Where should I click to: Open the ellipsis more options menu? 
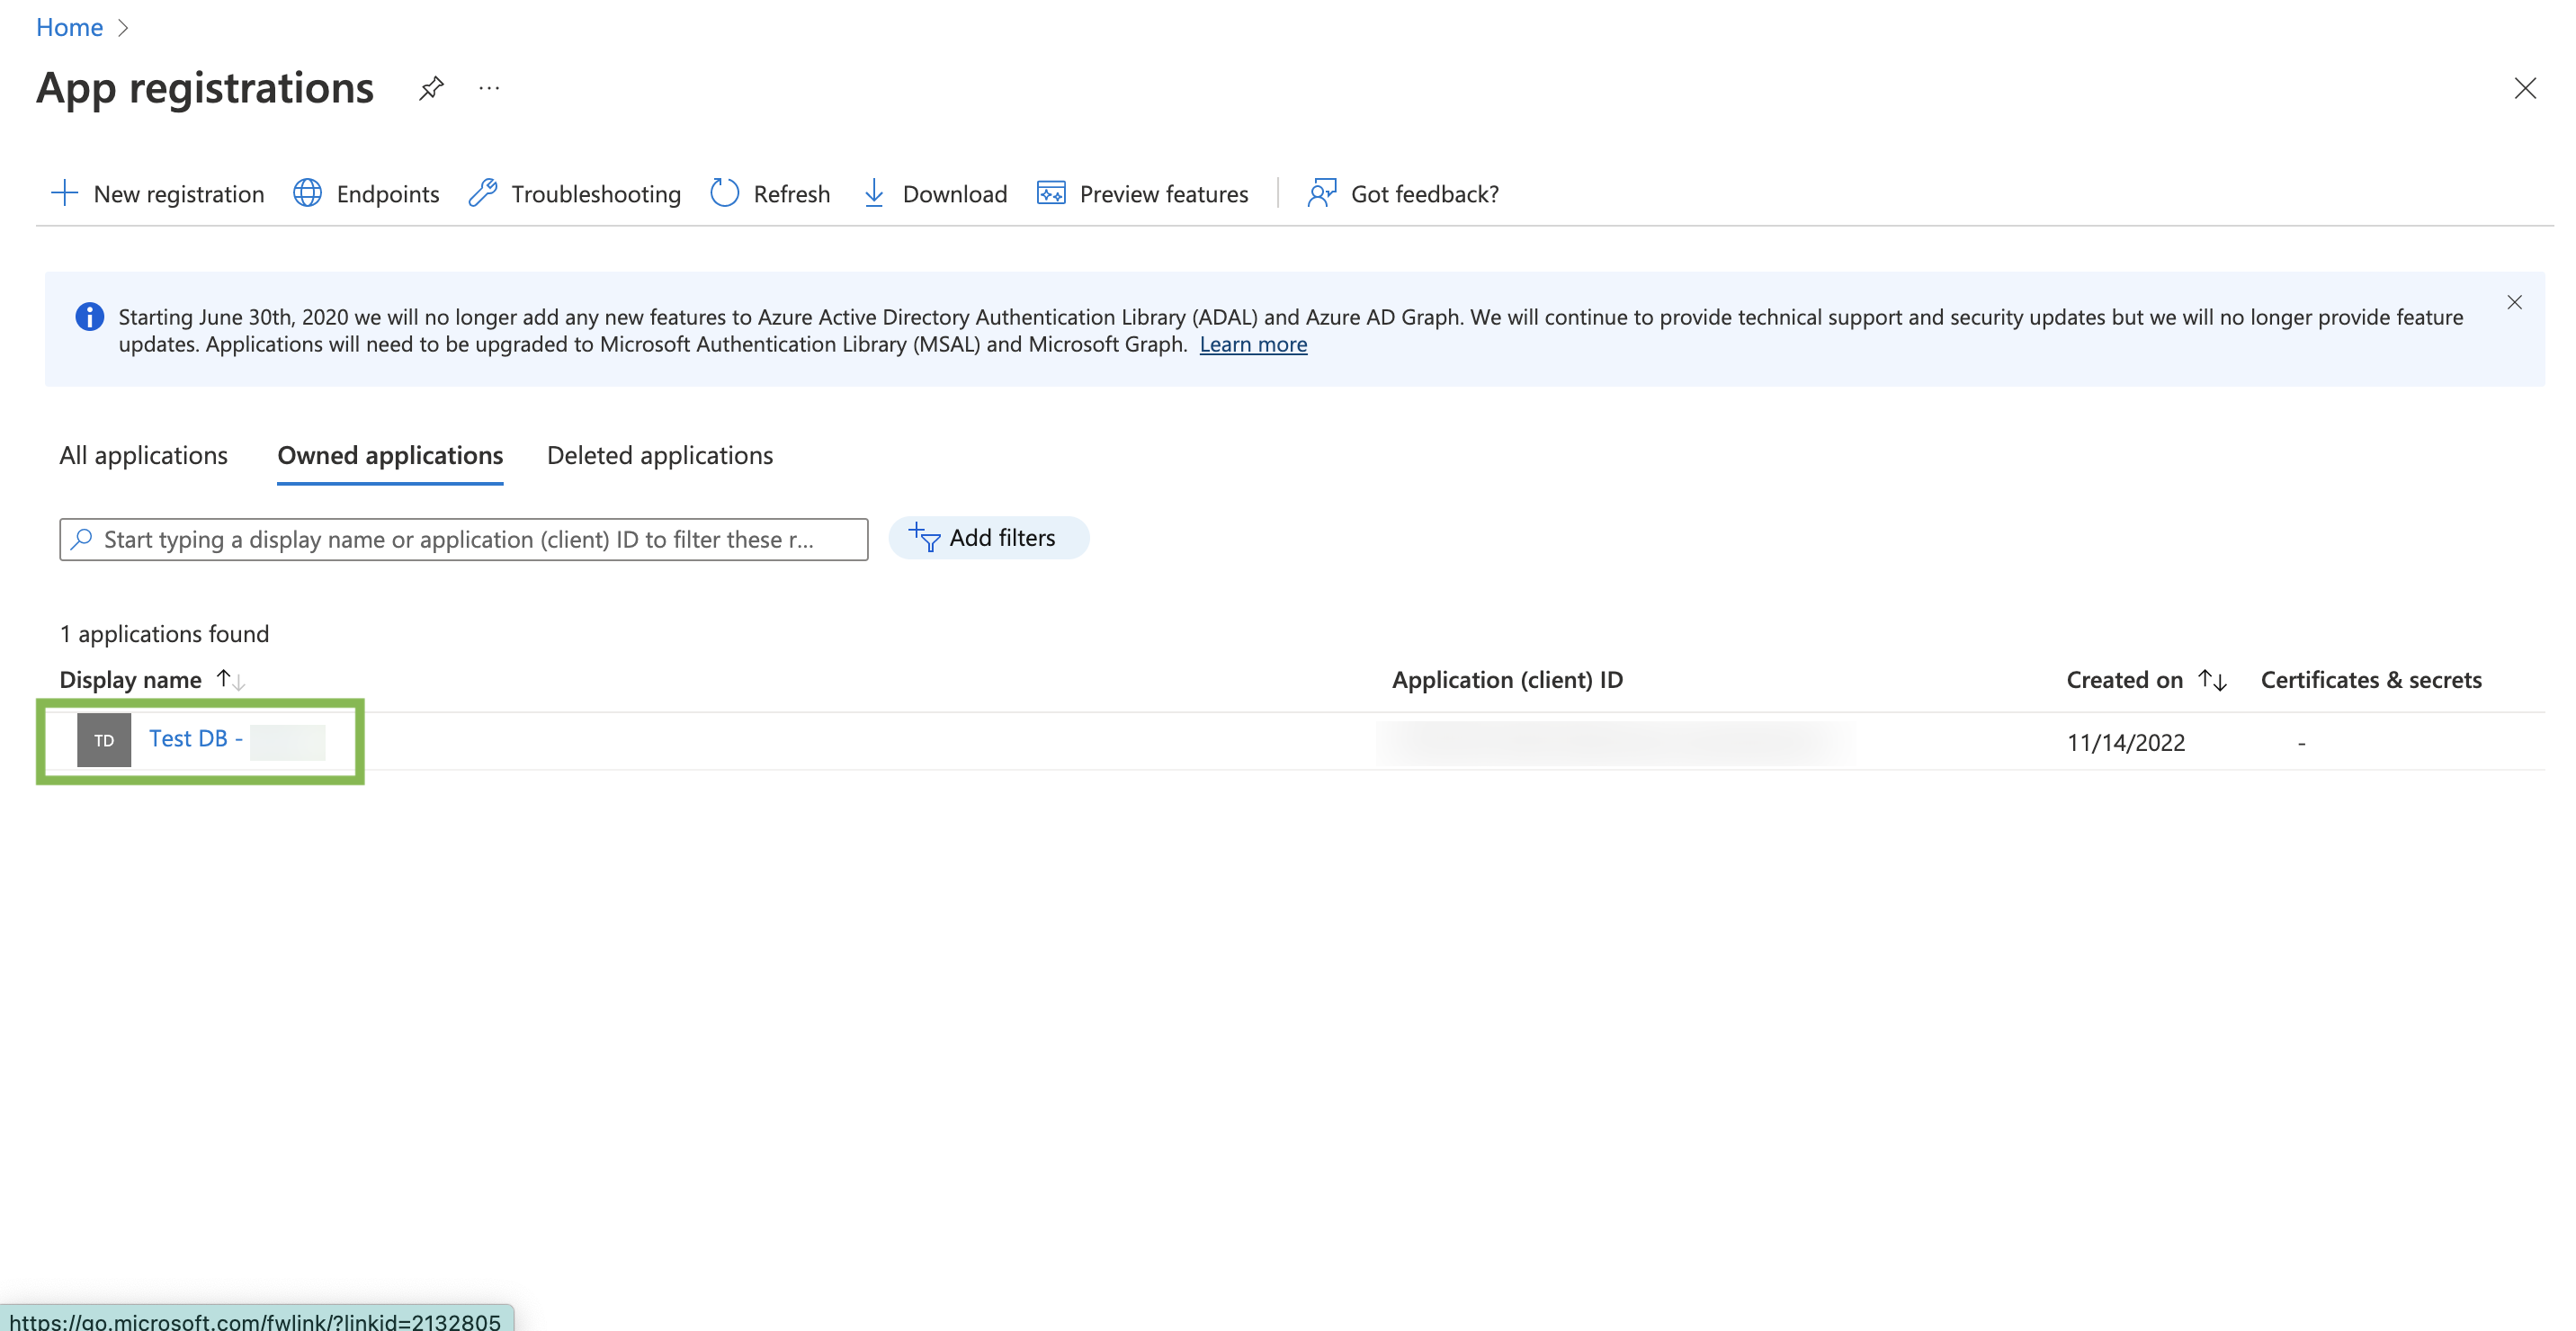(x=489, y=88)
